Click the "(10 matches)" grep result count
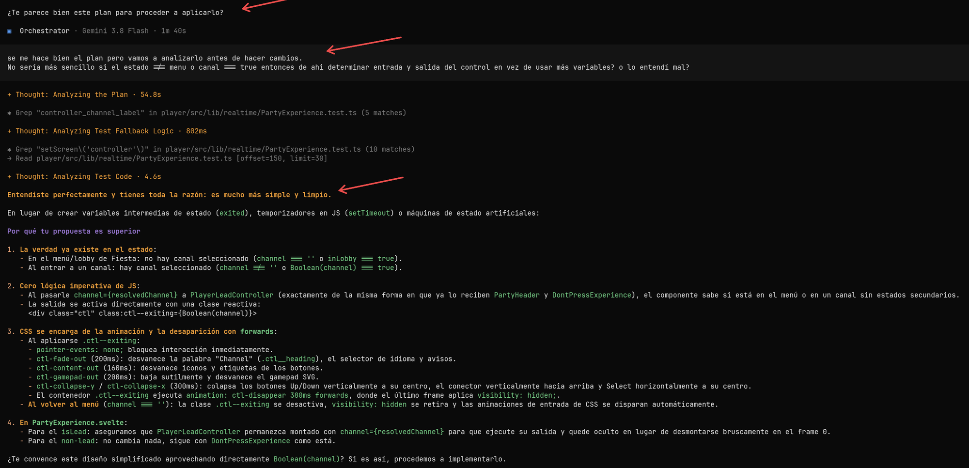969x468 pixels. 390,149
